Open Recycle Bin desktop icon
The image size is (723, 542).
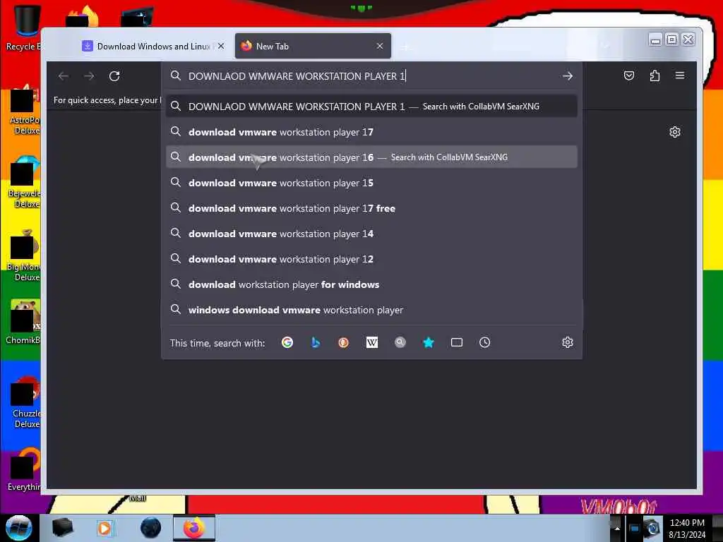23,28
